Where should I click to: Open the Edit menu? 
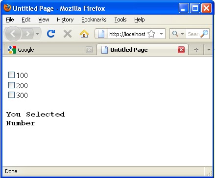pyautogui.click(x=26, y=20)
